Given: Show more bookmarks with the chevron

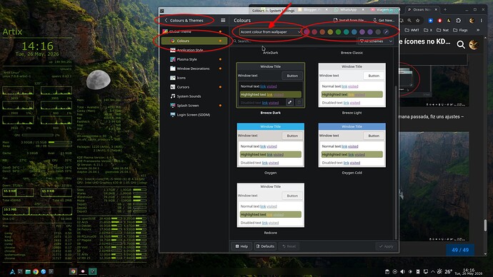Looking at the screenshot, I should 478,30.
